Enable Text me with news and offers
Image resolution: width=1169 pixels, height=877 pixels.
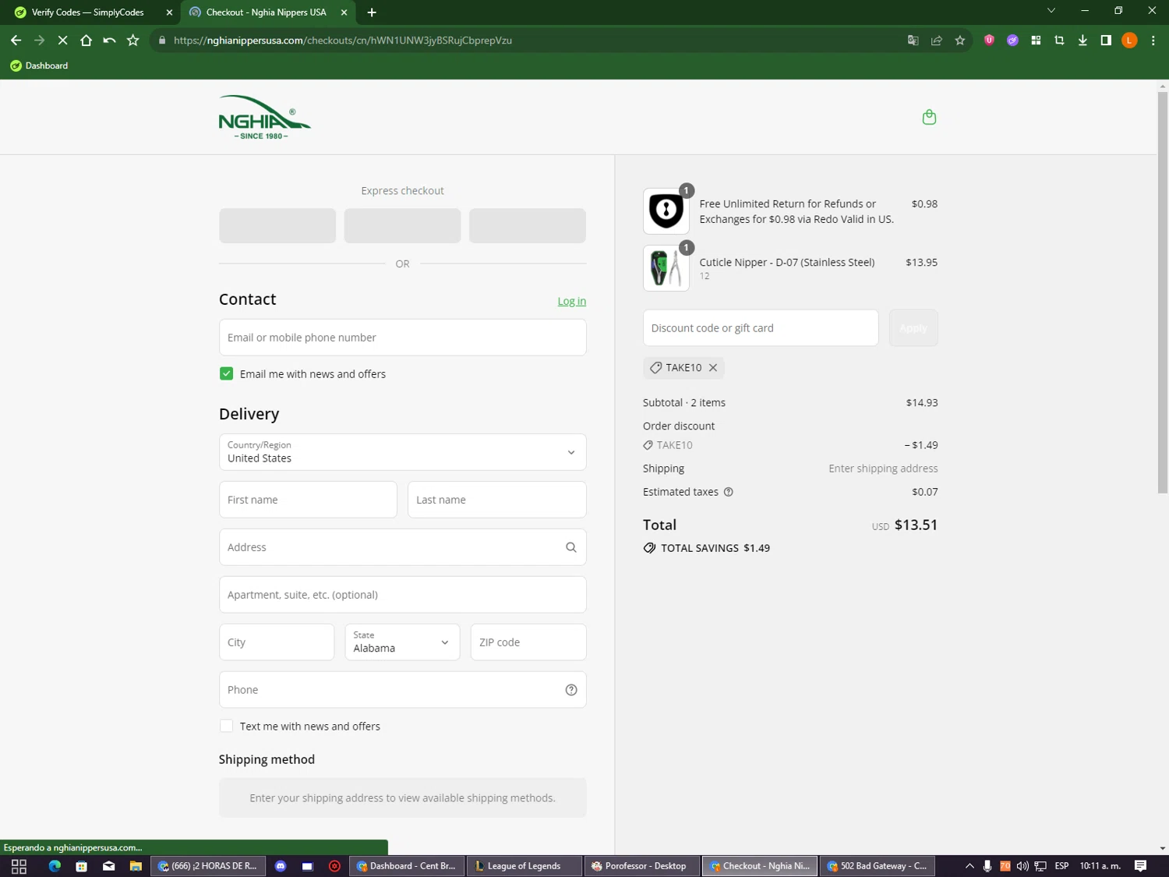(x=226, y=727)
